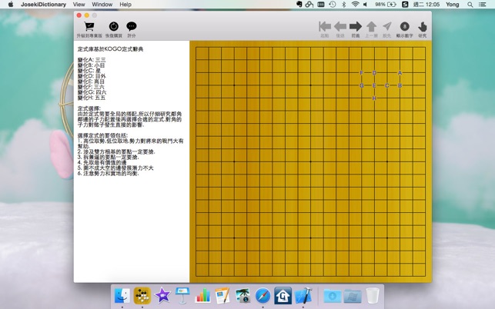Go back one move with left arrow
Viewport: 495px width, 309px height.
coord(340,26)
